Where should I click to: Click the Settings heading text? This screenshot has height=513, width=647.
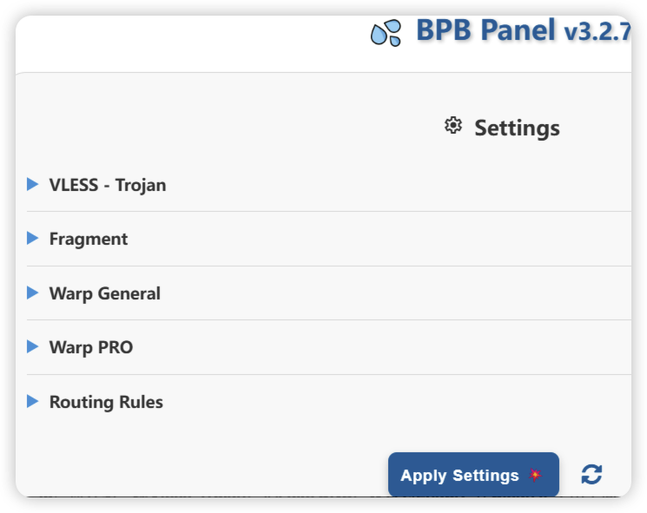click(x=517, y=128)
